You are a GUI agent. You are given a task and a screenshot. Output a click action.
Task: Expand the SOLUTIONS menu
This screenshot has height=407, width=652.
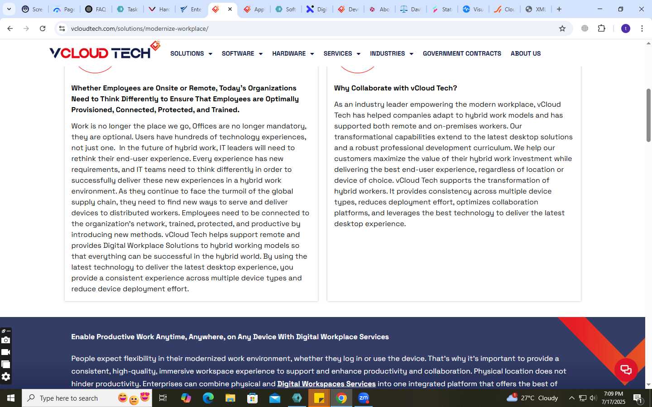tap(191, 53)
